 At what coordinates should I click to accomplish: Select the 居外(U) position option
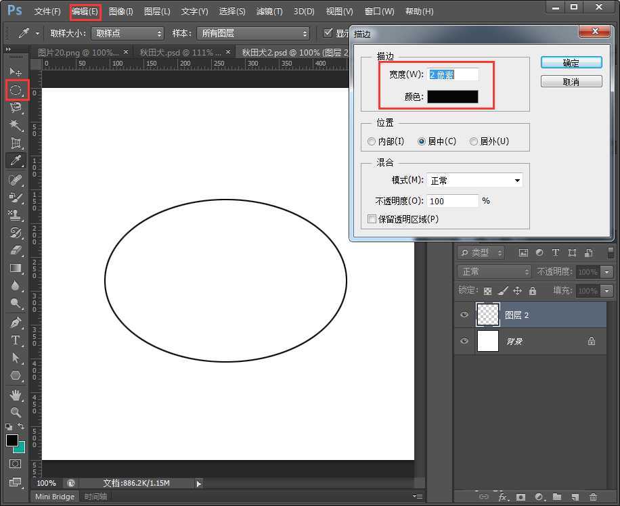point(474,141)
